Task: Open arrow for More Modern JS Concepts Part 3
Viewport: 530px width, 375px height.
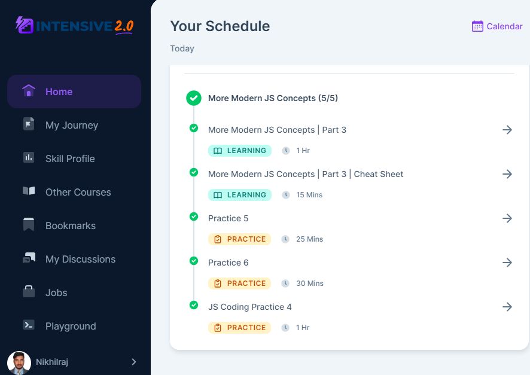Action: coord(507,130)
